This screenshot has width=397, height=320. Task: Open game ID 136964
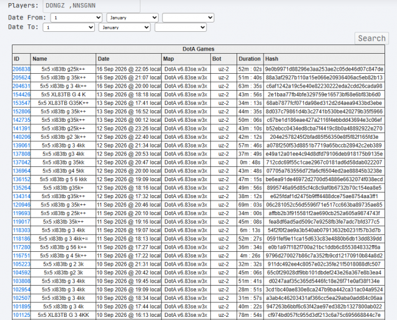click(x=21, y=171)
